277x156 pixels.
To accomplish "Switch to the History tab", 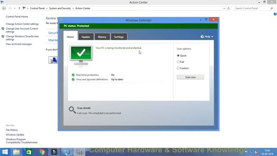I will pyautogui.click(x=102, y=37).
